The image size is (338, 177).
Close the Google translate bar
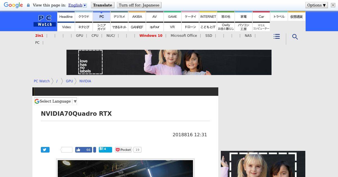click(x=333, y=5)
